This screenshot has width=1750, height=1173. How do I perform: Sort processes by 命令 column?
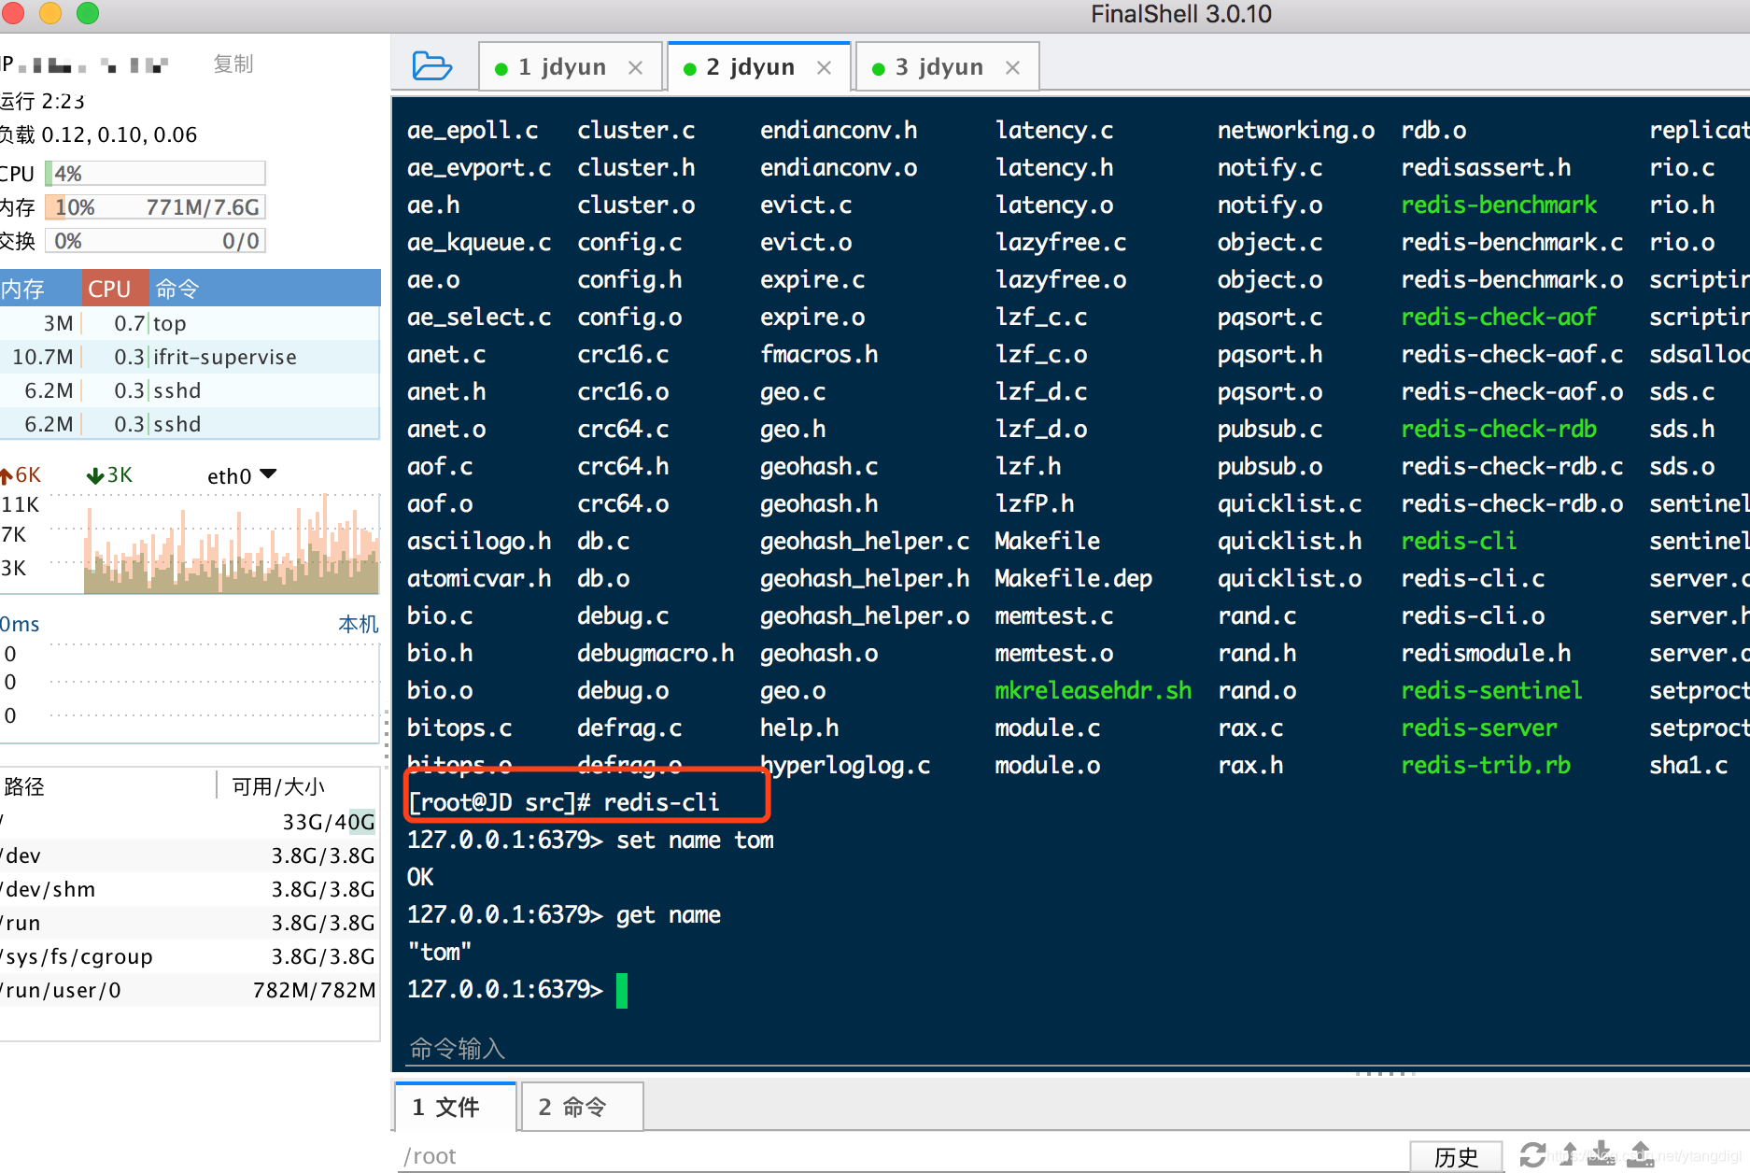tap(265, 289)
